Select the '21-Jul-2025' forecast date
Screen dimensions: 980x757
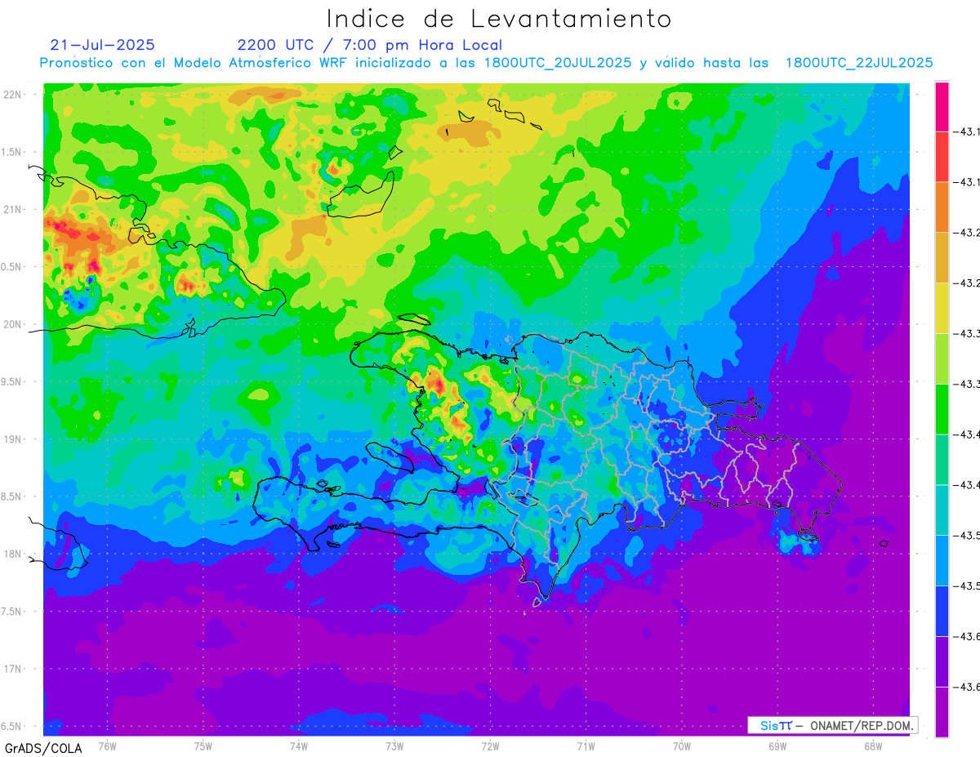pyautogui.click(x=103, y=45)
